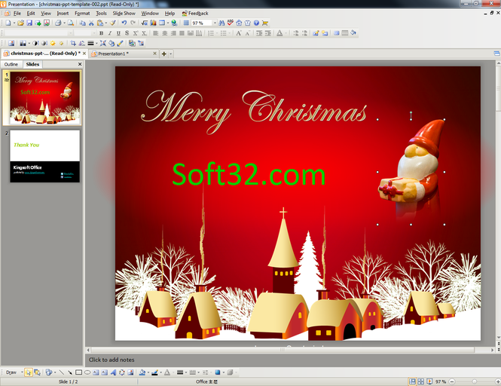The width and height of the screenshot is (501, 386).
Task: Insert WordArt using the slanted A icon
Action: pyautogui.click(x=113, y=372)
